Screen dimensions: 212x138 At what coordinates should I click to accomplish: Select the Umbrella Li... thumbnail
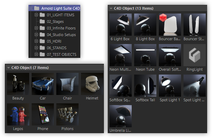tap(121, 116)
